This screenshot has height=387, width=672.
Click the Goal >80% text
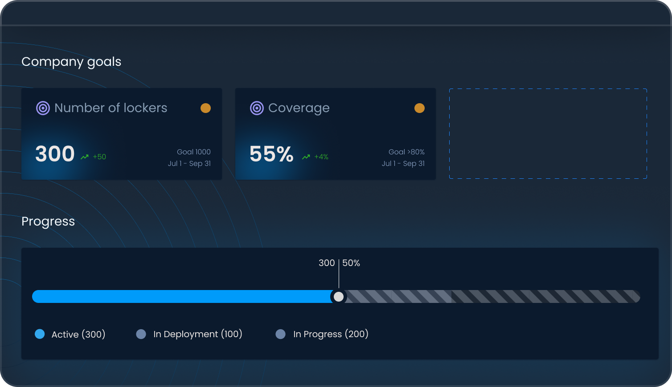click(x=406, y=152)
